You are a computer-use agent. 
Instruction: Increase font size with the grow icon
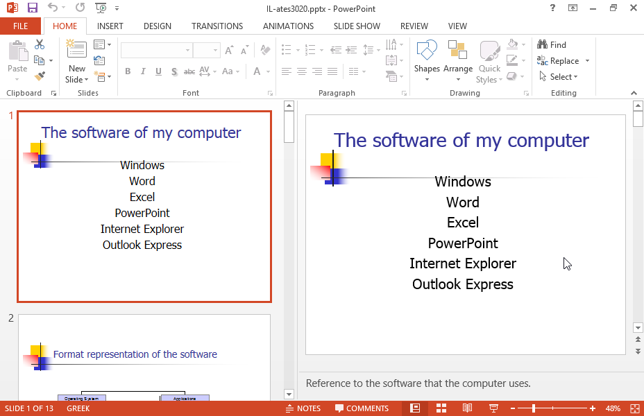[x=229, y=50]
